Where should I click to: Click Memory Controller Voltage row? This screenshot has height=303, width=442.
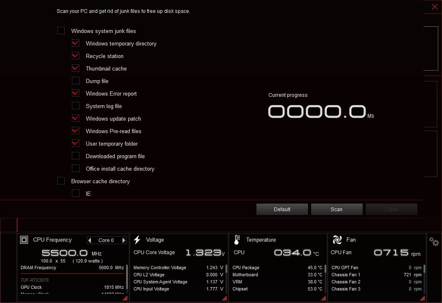click(x=178, y=268)
